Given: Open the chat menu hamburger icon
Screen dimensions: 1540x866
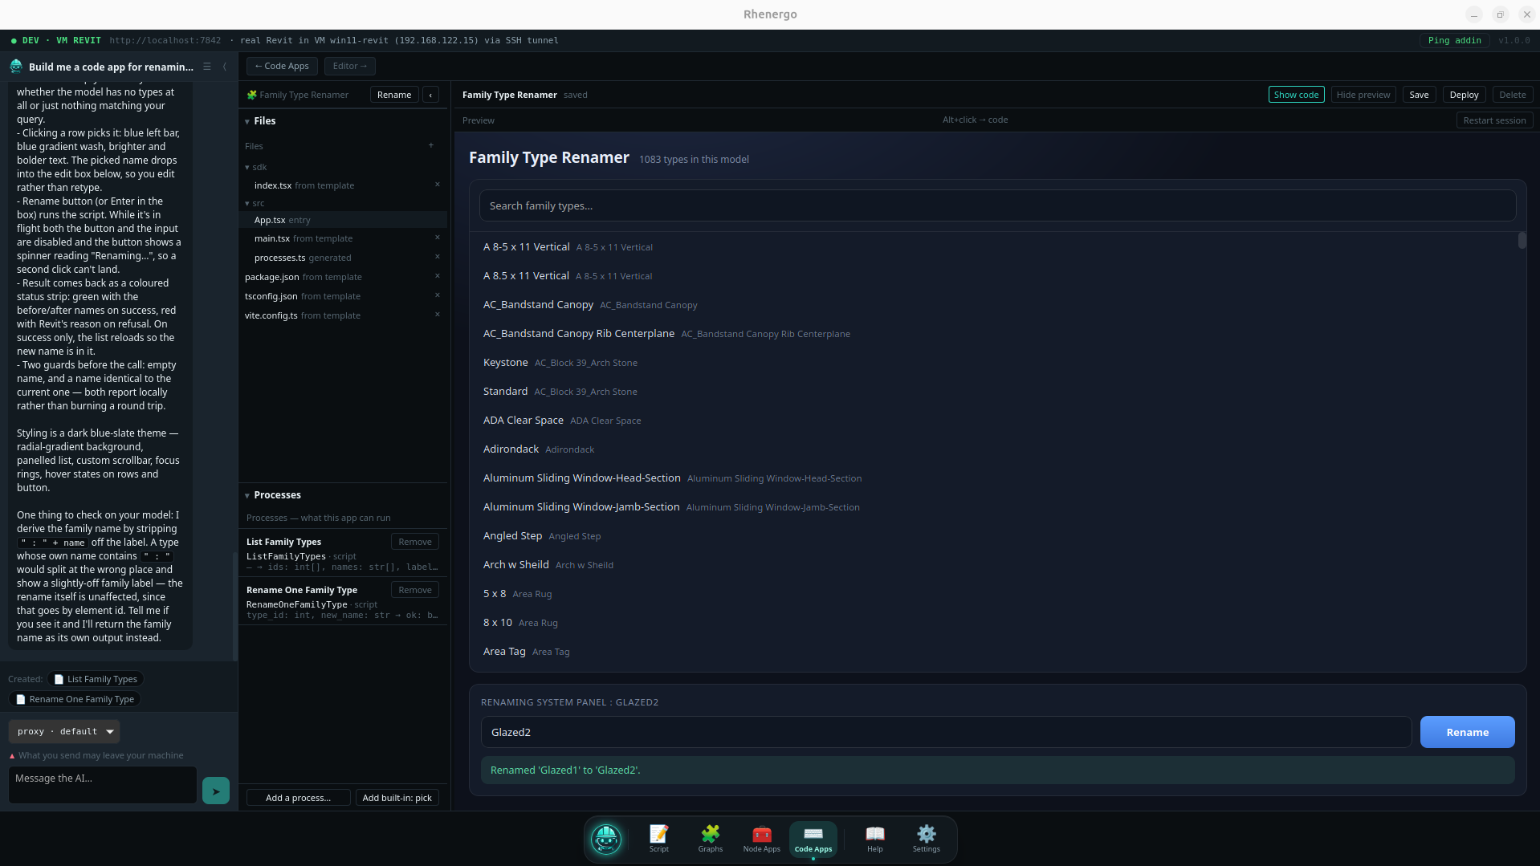Looking at the screenshot, I should pyautogui.click(x=207, y=67).
